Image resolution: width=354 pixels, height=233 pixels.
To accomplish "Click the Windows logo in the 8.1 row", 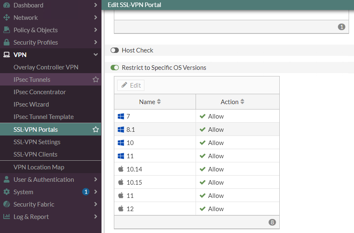I will coord(121,130).
